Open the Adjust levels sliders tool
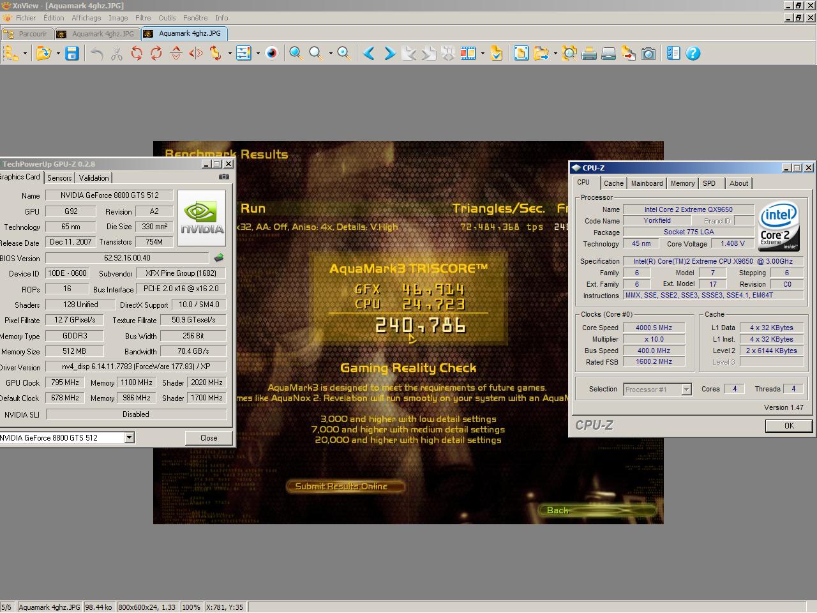817x613 pixels. pos(244,54)
